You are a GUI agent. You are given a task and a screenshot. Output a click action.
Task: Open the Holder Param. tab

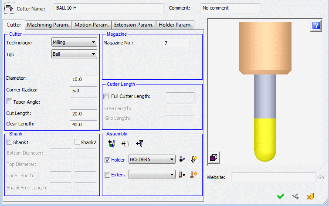tap(175, 25)
